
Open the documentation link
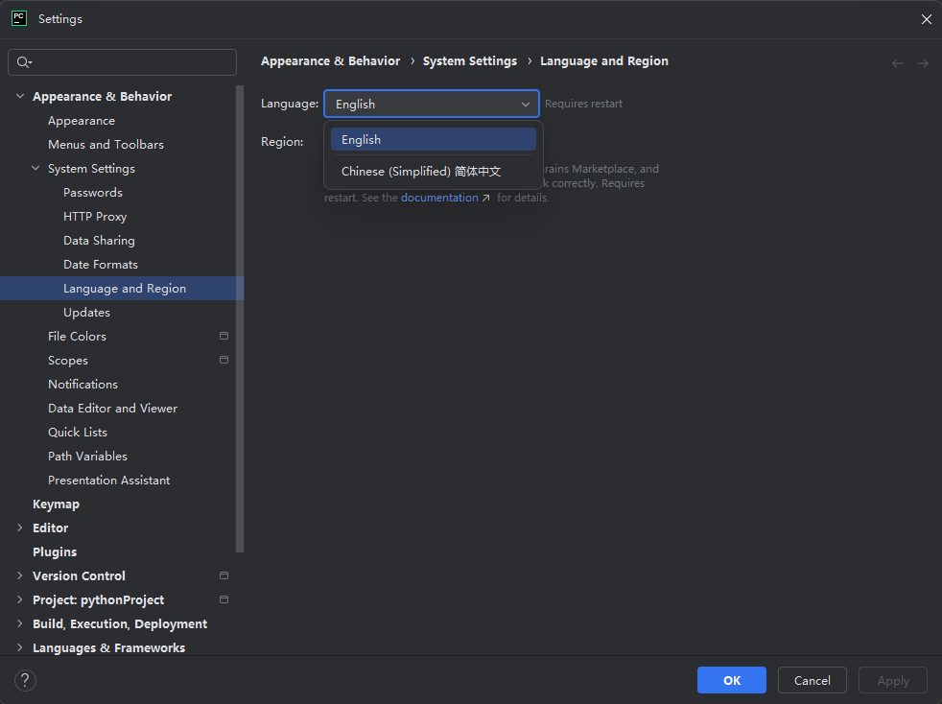pos(439,198)
